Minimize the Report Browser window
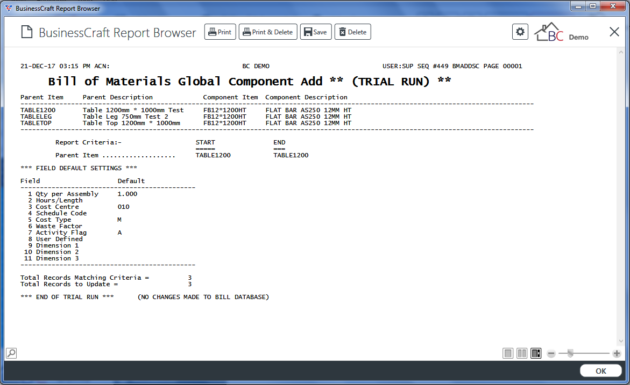 [x=578, y=6]
